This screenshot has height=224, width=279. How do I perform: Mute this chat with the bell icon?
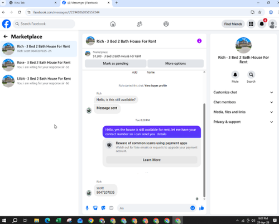(x=235, y=75)
